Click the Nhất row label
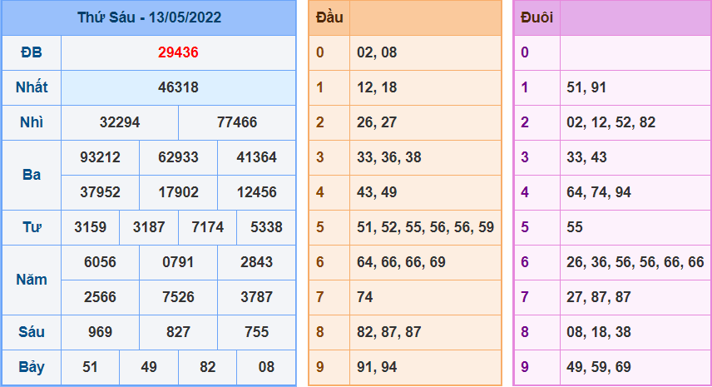712x387 pixels. 32,87
